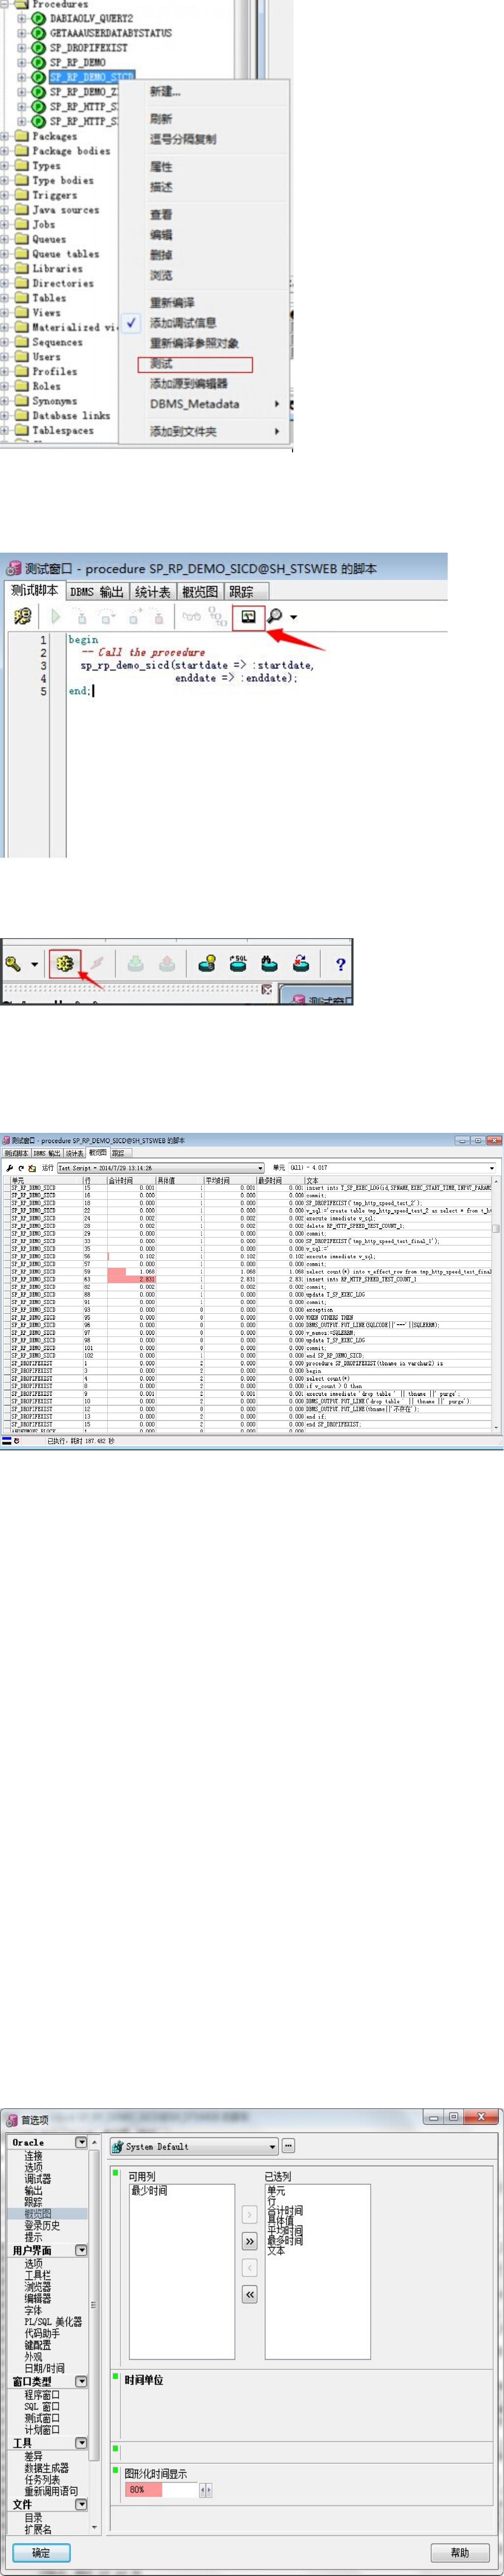Switch to the 跟踪 tab in script window

[241, 592]
